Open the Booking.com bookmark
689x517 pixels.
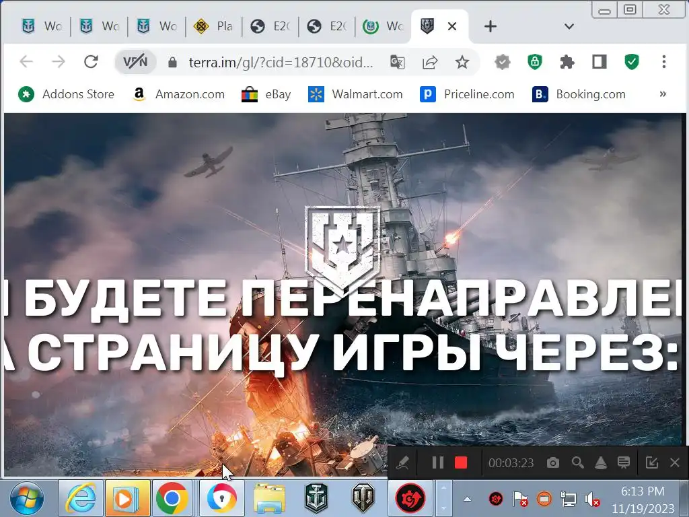pos(579,94)
